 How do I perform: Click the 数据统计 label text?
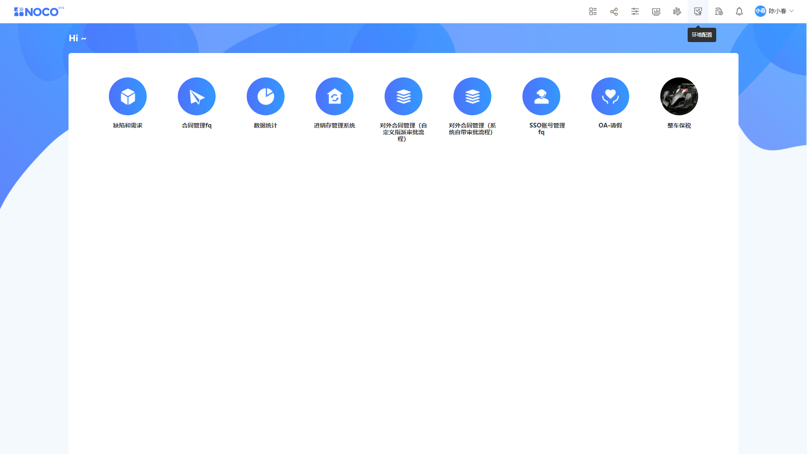(x=266, y=125)
